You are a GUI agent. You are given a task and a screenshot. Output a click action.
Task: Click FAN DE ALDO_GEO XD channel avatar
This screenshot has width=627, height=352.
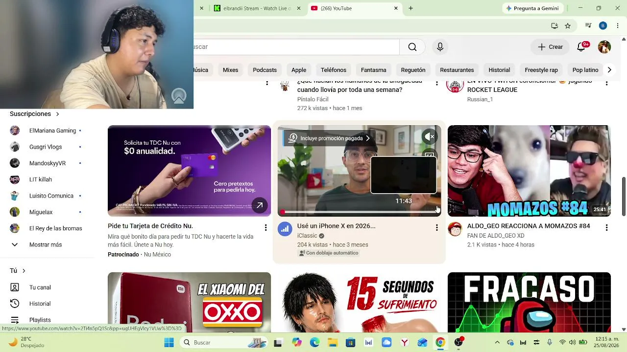tap(455, 229)
